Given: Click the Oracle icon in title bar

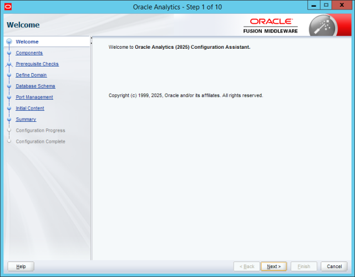Looking at the screenshot, I should click(x=8, y=7).
